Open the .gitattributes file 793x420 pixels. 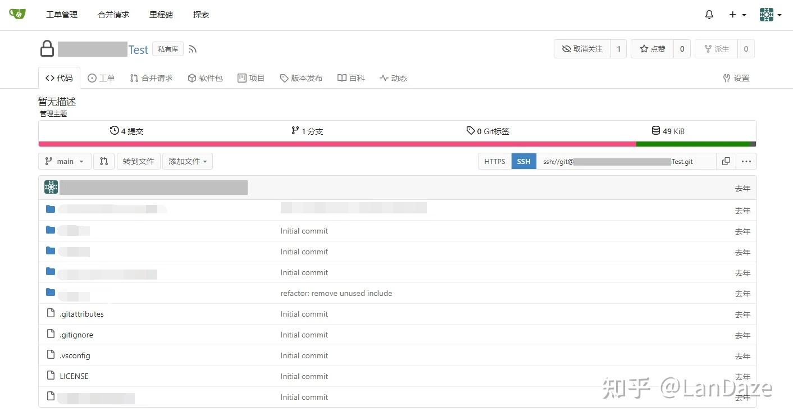point(81,314)
